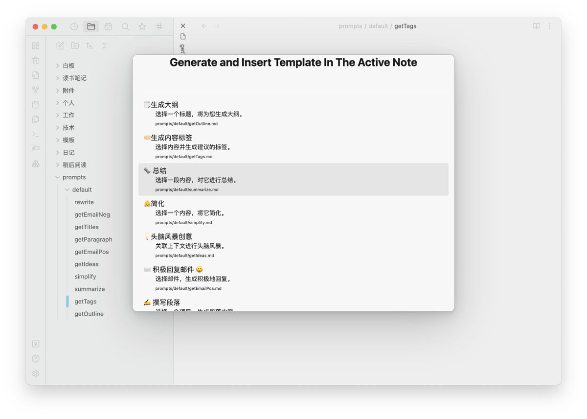This screenshot has height=419, width=587.
Task: Choose the 头脑风暴创意 template
Action: click(x=293, y=245)
